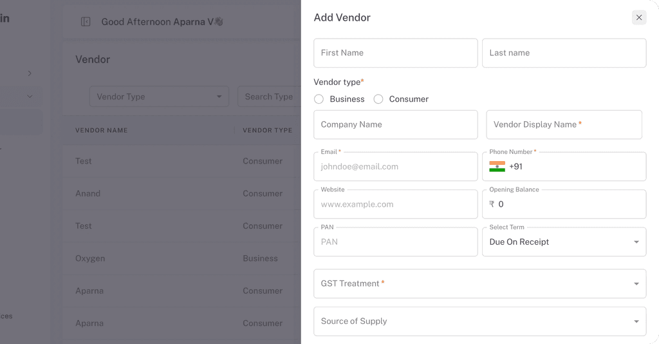Click the Website input field
The height and width of the screenshot is (344, 659).
click(x=396, y=204)
